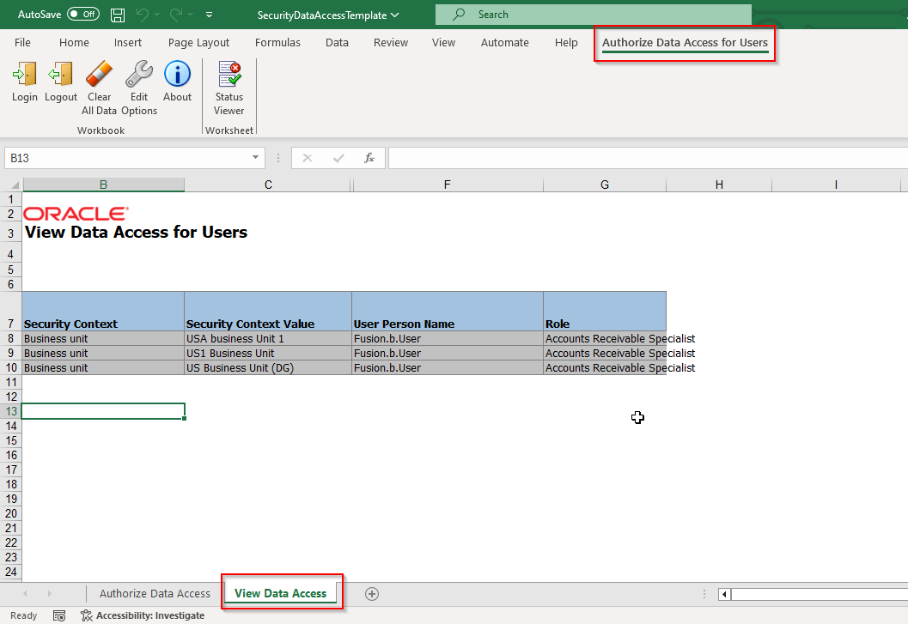Click inside the formula bar field
Viewport: 908px width, 624px height.
click(648, 158)
